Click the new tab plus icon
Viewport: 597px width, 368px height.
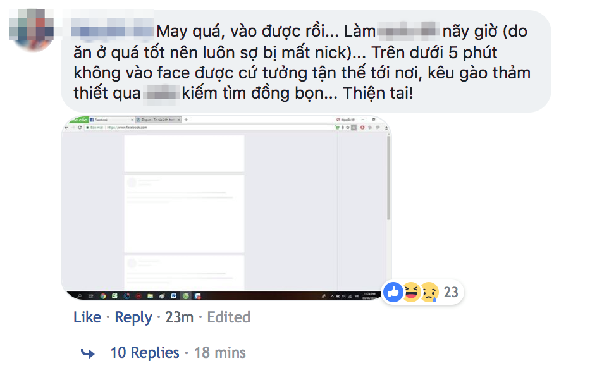point(186,120)
